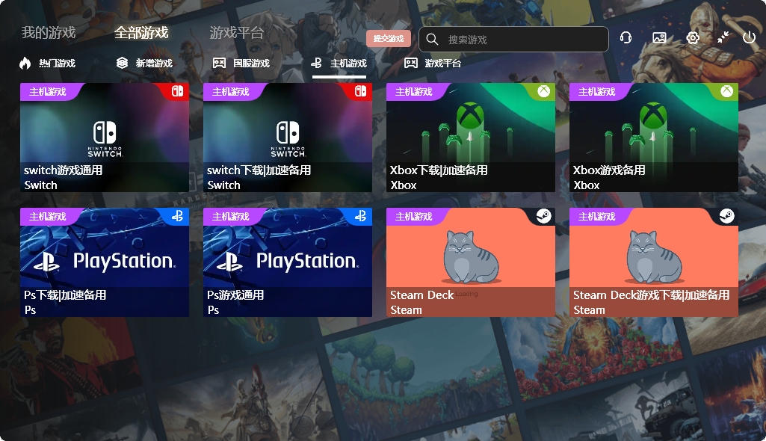Click Steam badge on Steam Deck card
766x441 pixels.
(544, 216)
